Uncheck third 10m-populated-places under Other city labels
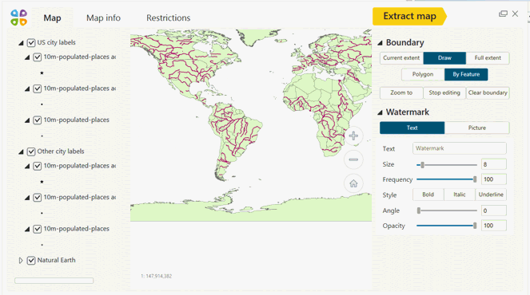 [38, 230]
